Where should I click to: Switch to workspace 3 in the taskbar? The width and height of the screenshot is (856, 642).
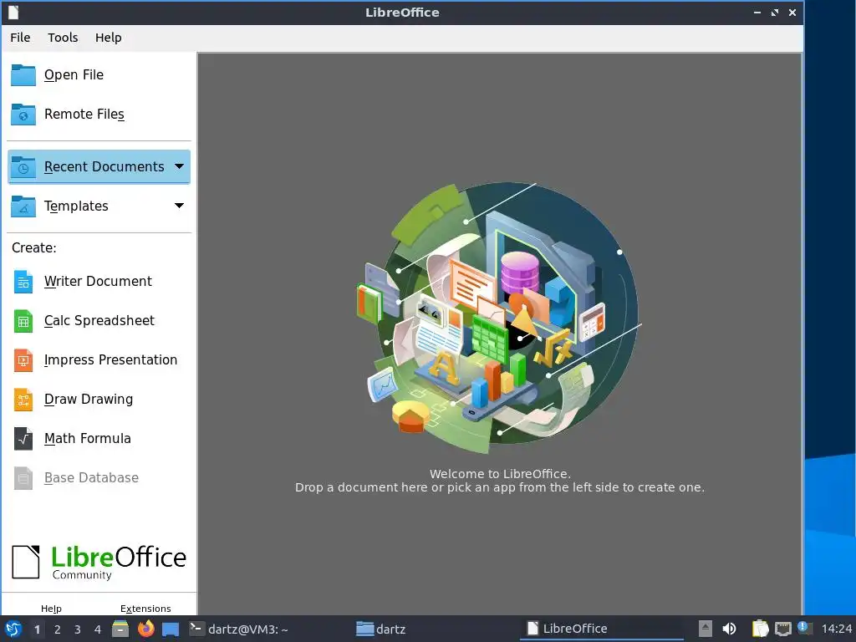[x=78, y=629]
